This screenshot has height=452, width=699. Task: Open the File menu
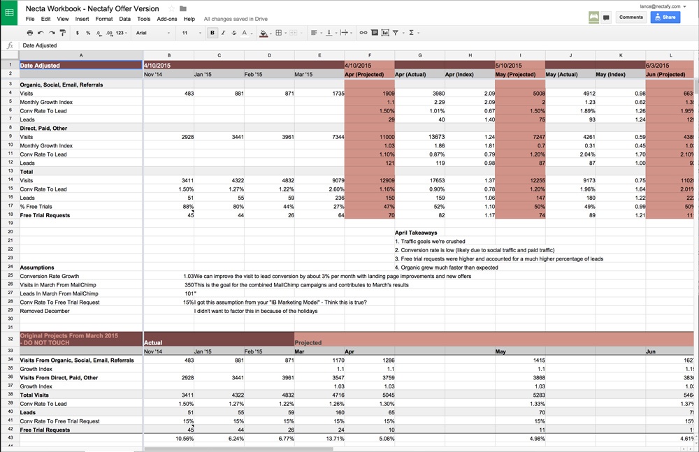click(x=30, y=19)
